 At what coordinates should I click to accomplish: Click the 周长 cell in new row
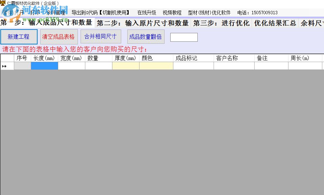[x=305, y=66]
